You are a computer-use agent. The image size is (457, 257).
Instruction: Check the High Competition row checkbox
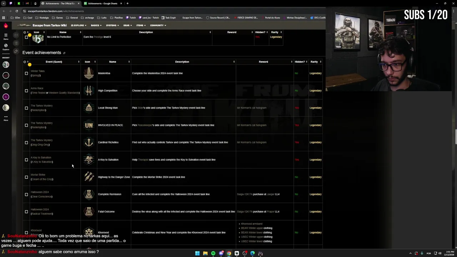tap(26, 91)
